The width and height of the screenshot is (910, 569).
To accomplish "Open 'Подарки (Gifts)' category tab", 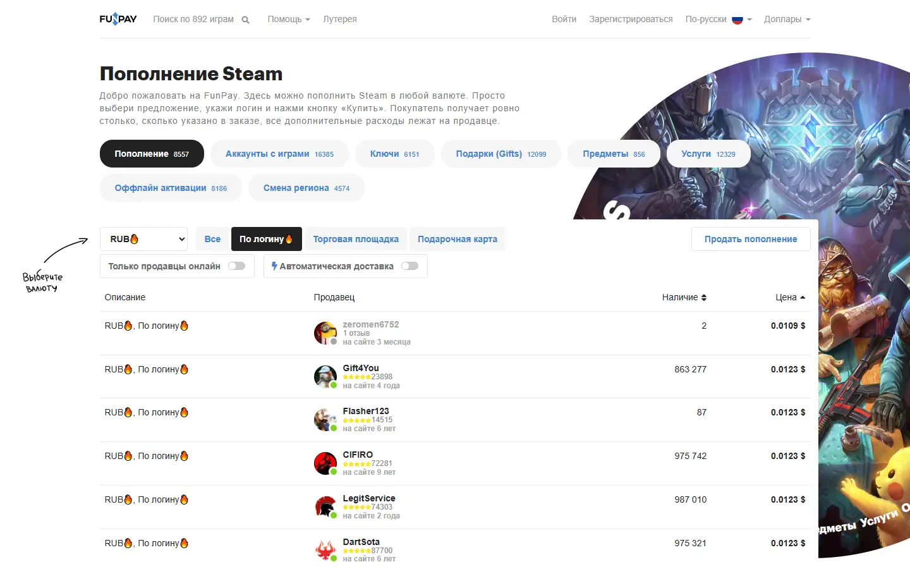I will click(x=501, y=154).
